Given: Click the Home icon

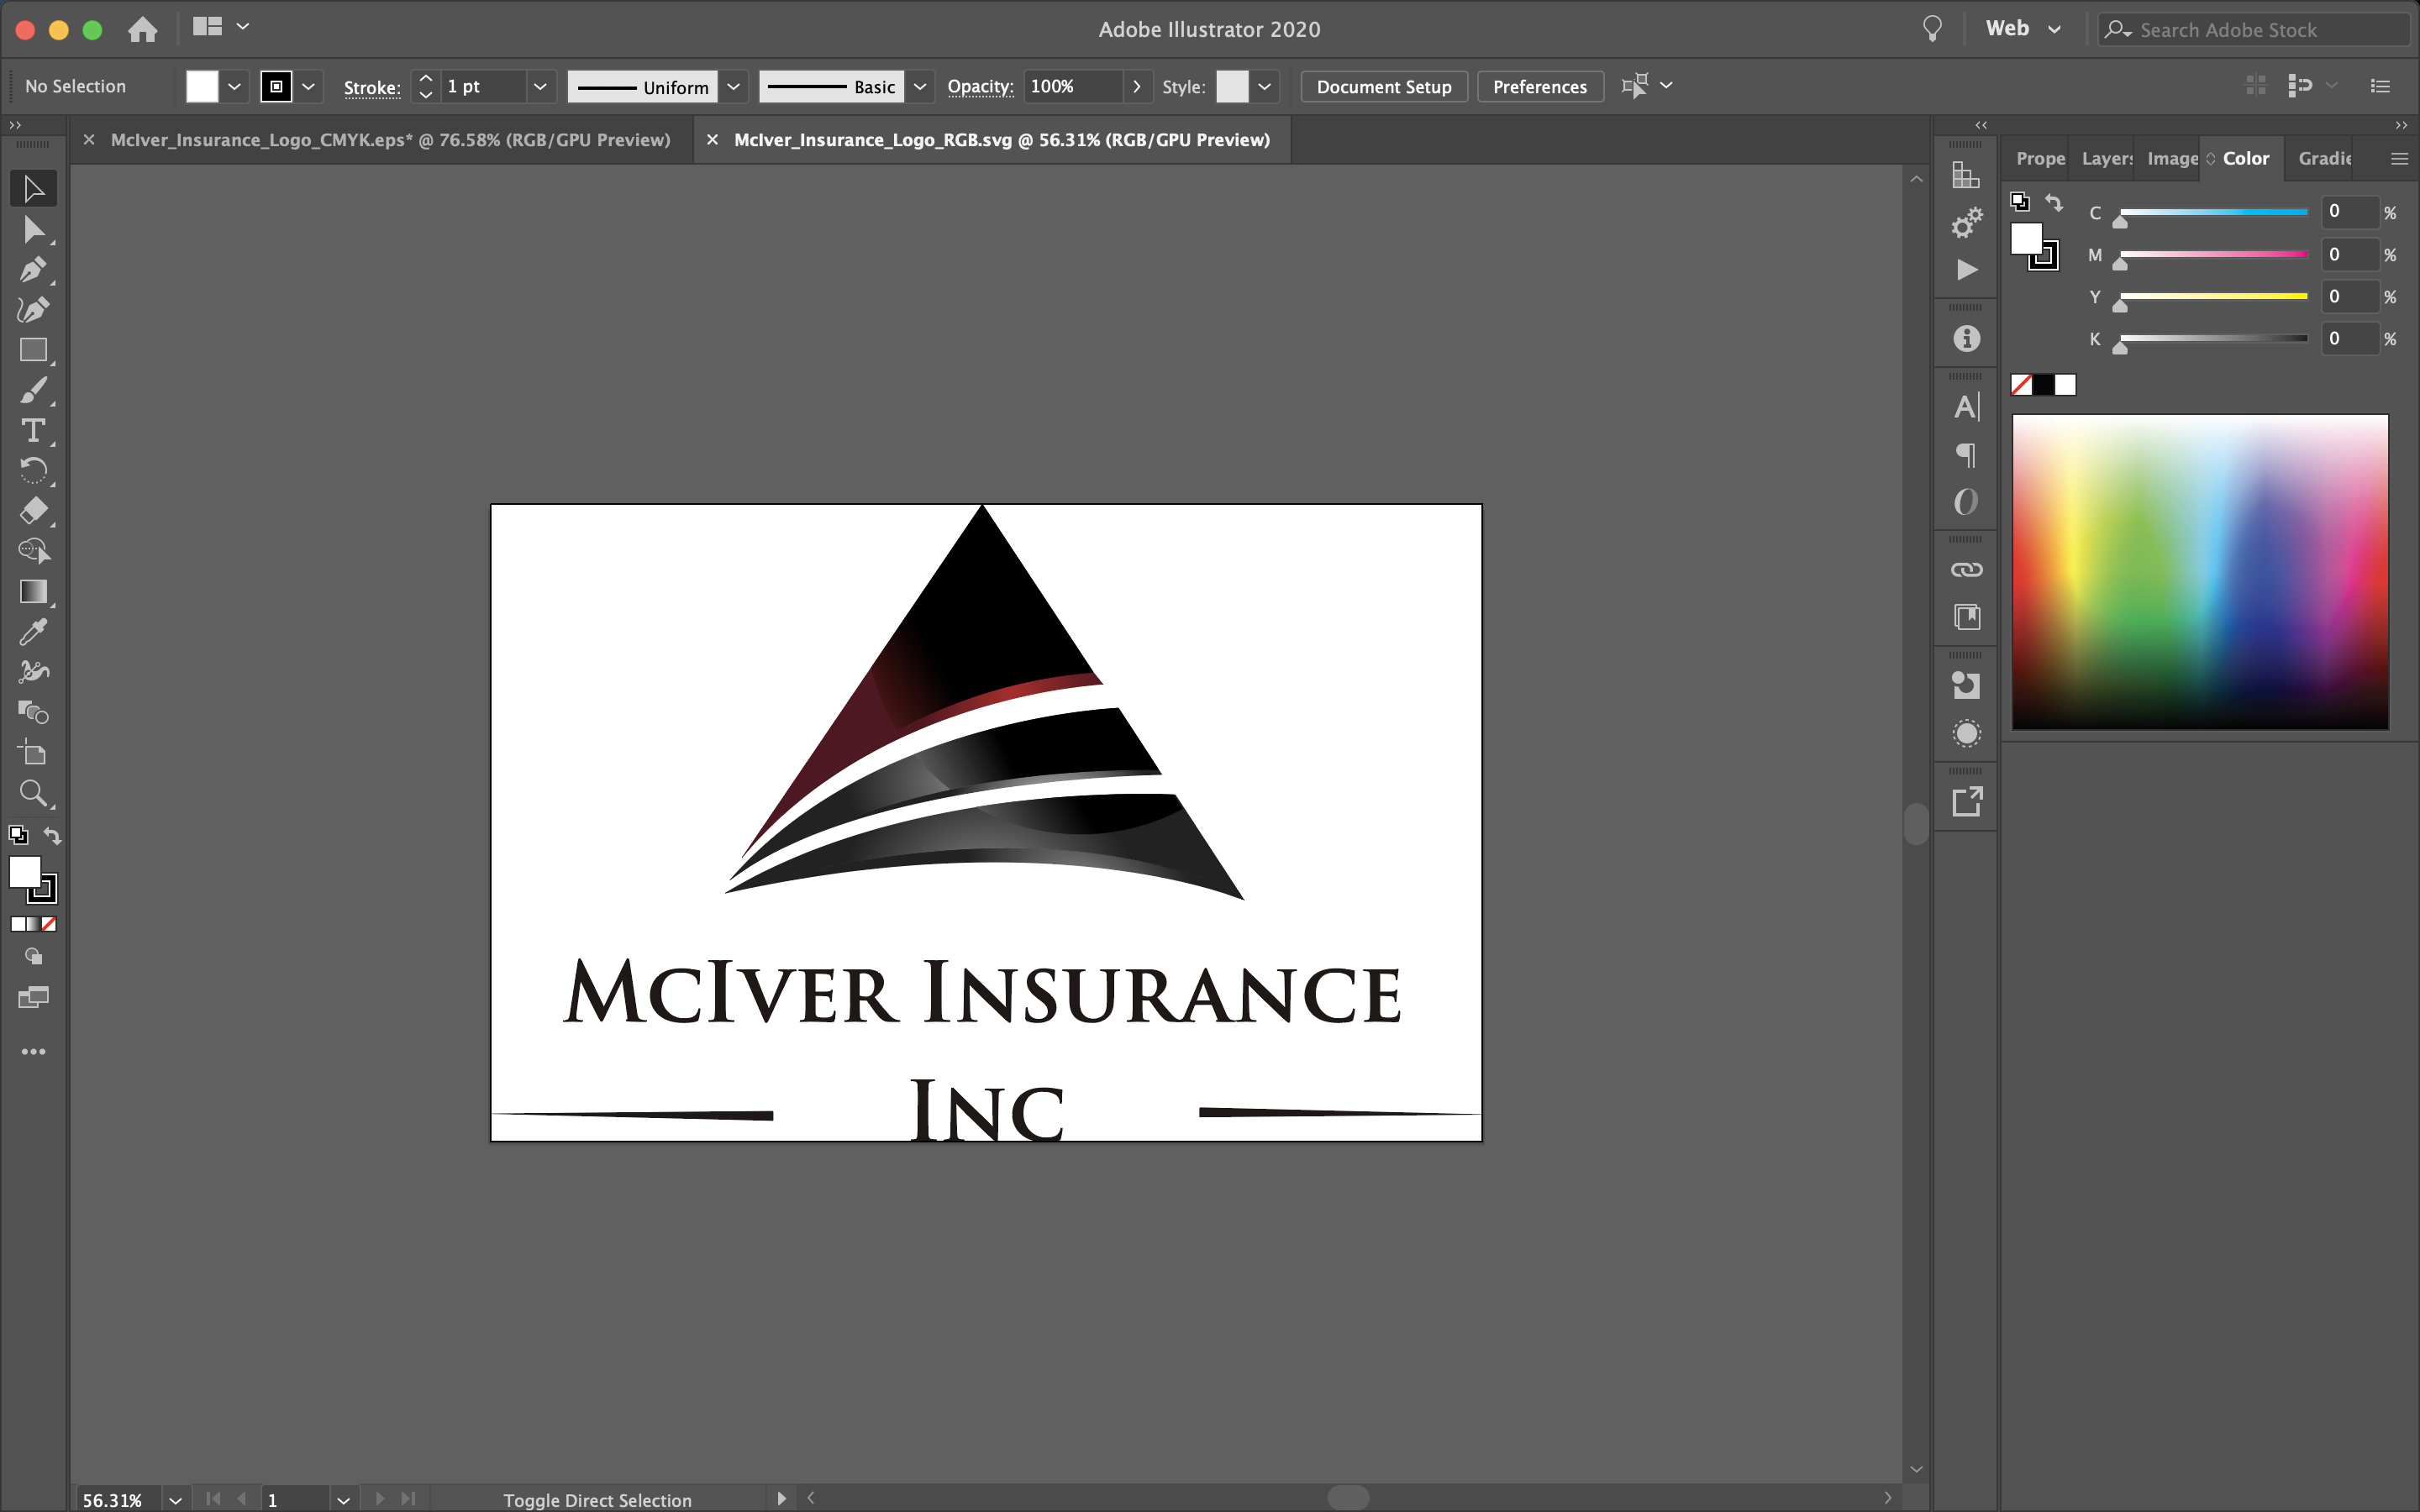Looking at the screenshot, I should point(143,29).
